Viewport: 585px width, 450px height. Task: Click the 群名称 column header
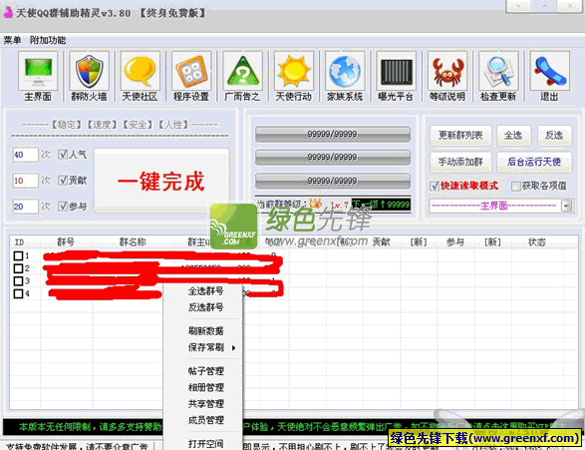tap(133, 242)
